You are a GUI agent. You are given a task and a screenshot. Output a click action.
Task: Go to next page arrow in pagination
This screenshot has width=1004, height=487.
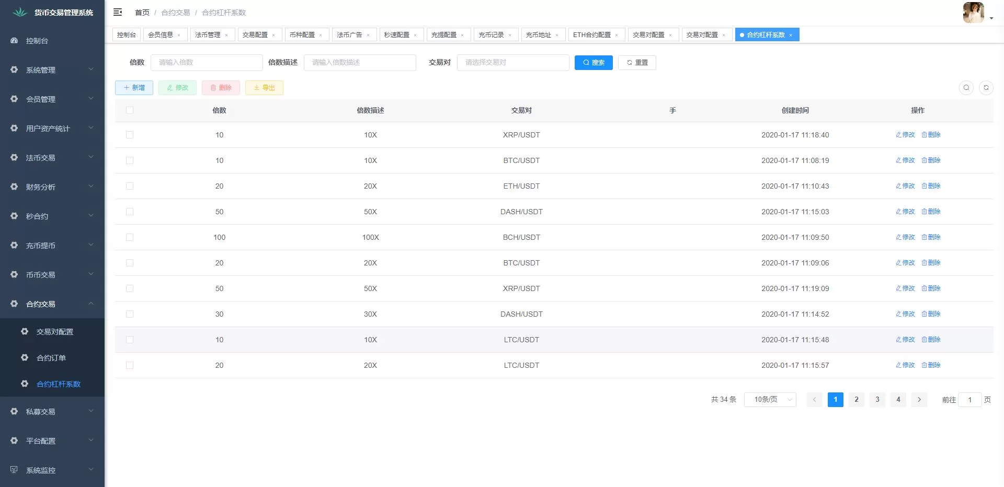click(919, 400)
